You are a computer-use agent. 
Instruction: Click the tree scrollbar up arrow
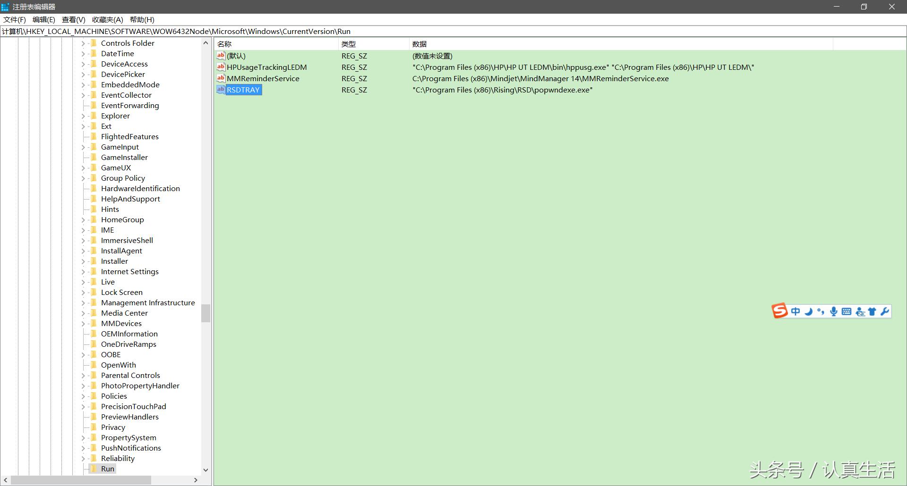tap(205, 43)
